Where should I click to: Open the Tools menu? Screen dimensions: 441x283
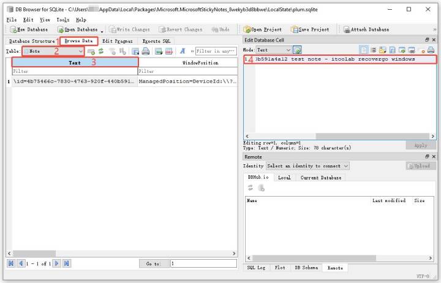click(x=63, y=20)
